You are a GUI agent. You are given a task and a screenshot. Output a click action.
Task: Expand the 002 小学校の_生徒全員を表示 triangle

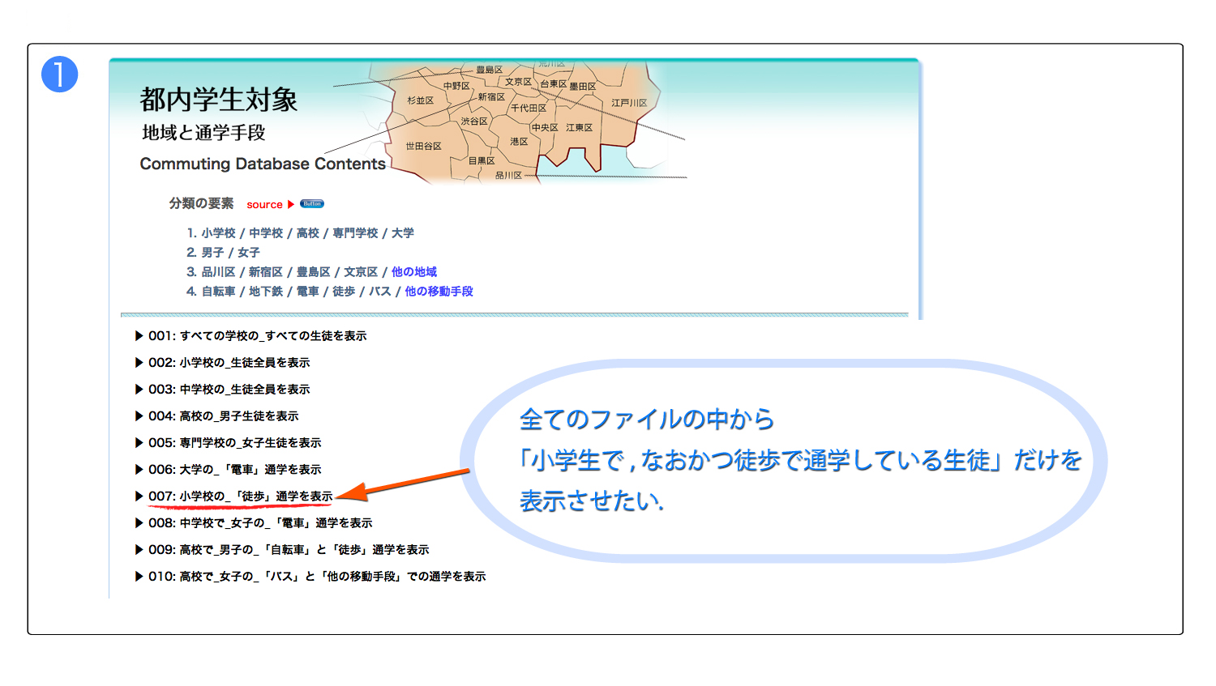(x=139, y=363)
